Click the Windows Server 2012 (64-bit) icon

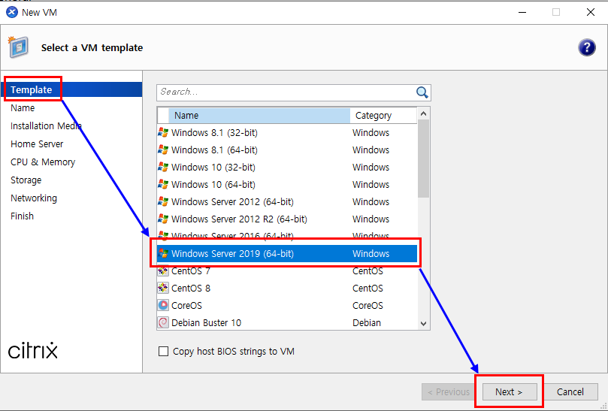tap(163, 201)
